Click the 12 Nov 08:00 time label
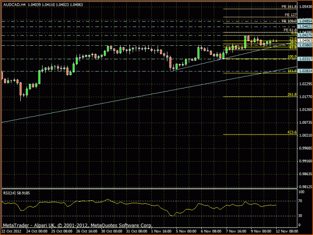This screenshot has height=235, width=313. pos(287,231)
